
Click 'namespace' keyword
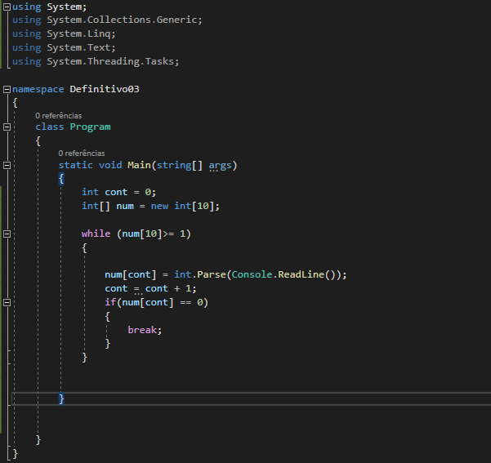38,89
